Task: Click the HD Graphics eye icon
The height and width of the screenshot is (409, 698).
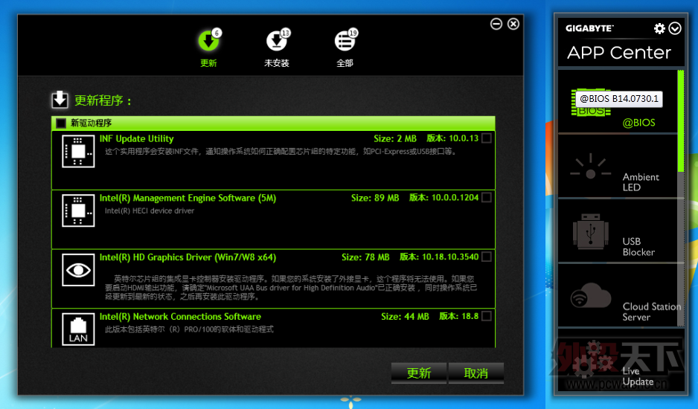Action: point(78,270)
